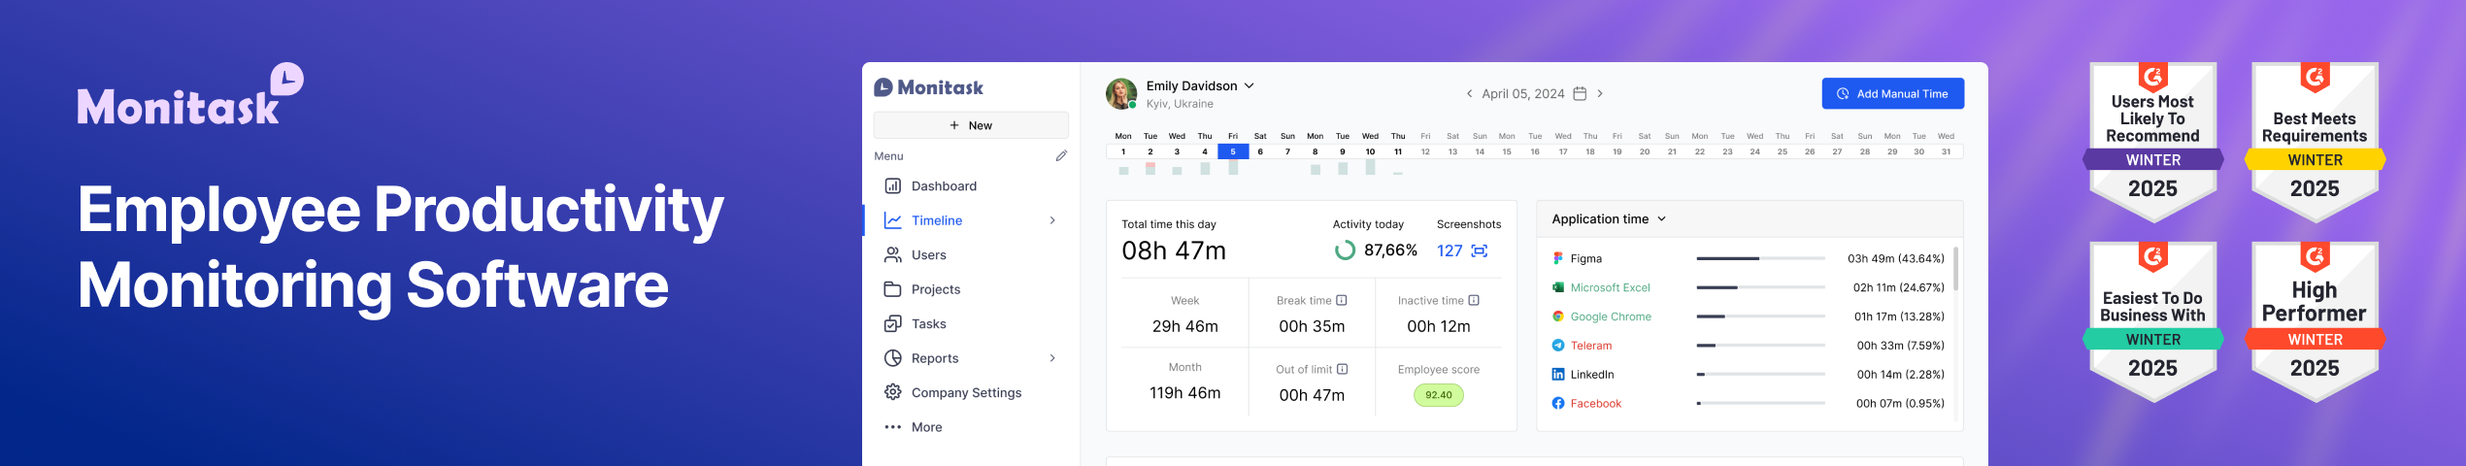Click the Reports pie chart icon

[x=892, y=358]
